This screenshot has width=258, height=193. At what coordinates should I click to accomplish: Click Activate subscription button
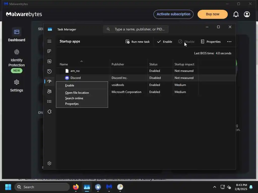[173, 14]
